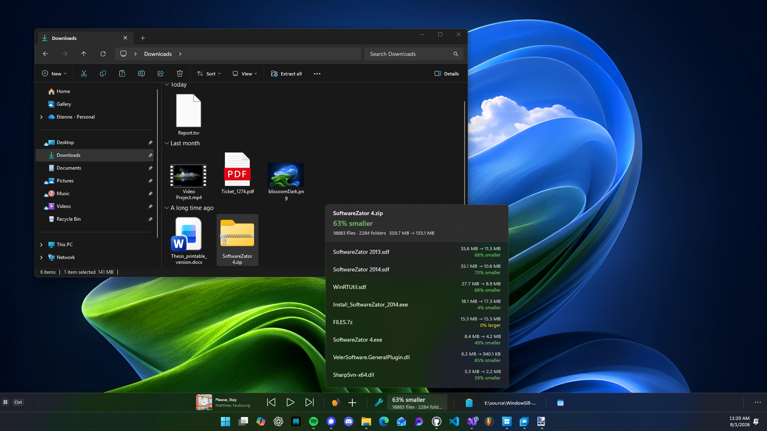The height and width of the screenshot is (431, 767).
Task: Open the calendar icon in the WindowSill bar
Action: [x=560, y=403]
